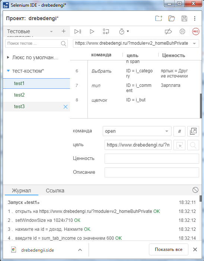Click the Проект: drebedengi* project name
The width and height of the screenshot is (204, 261).
click(32, 18)
